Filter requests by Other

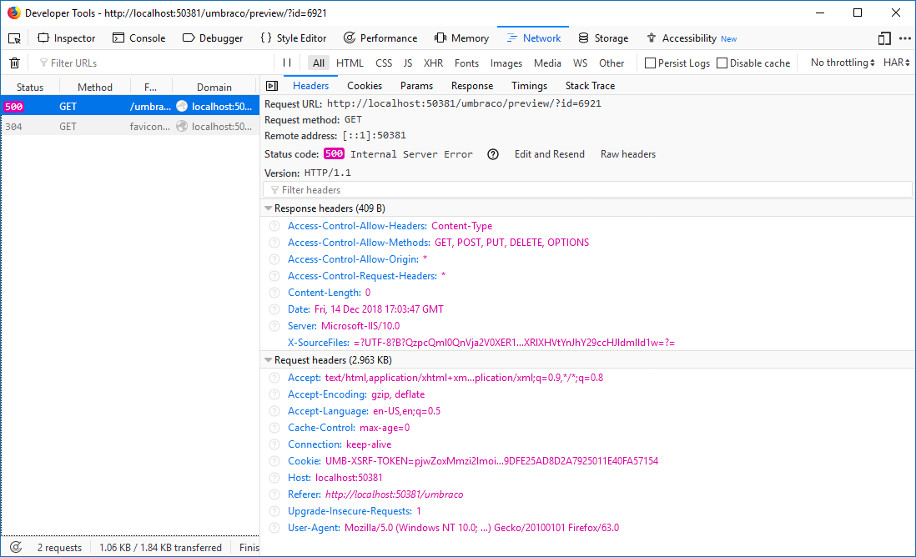click(612, 63)
